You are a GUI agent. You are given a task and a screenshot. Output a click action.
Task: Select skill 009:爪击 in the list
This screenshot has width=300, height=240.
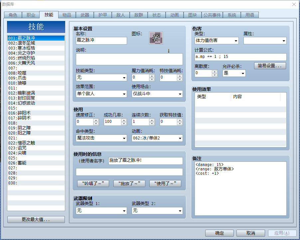click(36, 78)
